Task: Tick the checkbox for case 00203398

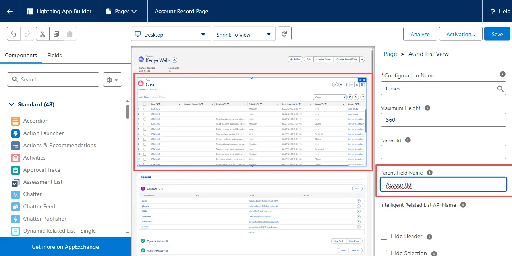Action: (x=145, y=119)
